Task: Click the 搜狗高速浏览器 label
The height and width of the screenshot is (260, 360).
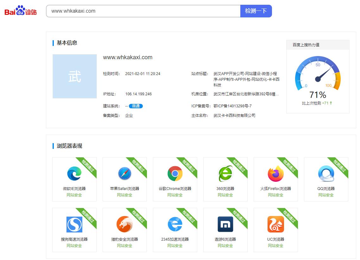Action: (x=74, y=239)
